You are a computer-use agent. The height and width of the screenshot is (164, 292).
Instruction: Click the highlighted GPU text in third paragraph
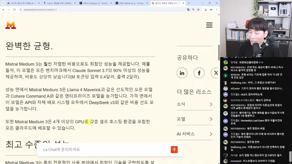tap(80, 122)
